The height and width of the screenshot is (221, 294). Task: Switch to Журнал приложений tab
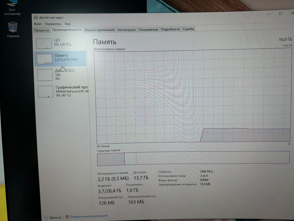(99, 30)
